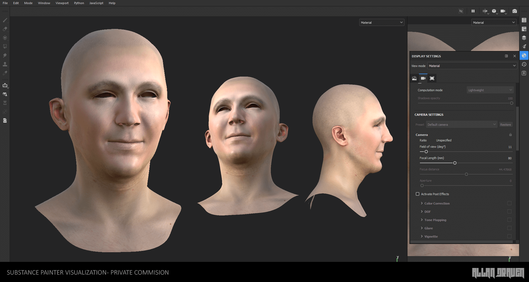Click the Restore camera button
529x282 pixels.
pos(505,125)
